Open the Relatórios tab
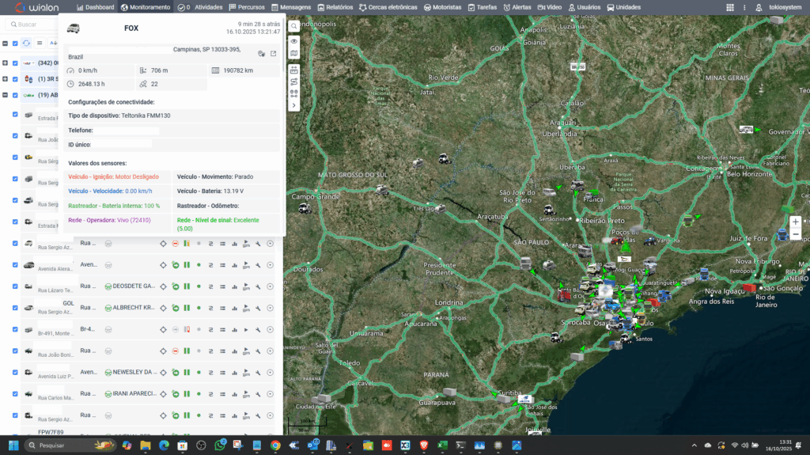Viewport: 810px width, 455px height. click(335, 7)
